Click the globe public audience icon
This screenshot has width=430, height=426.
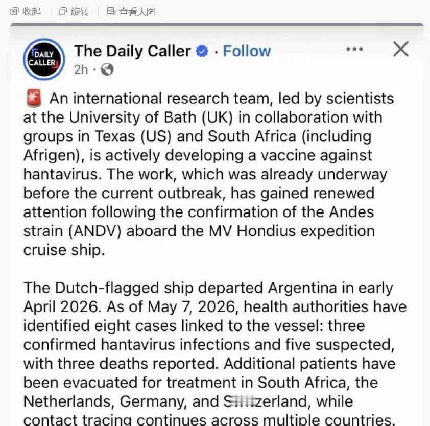point(107,69)
